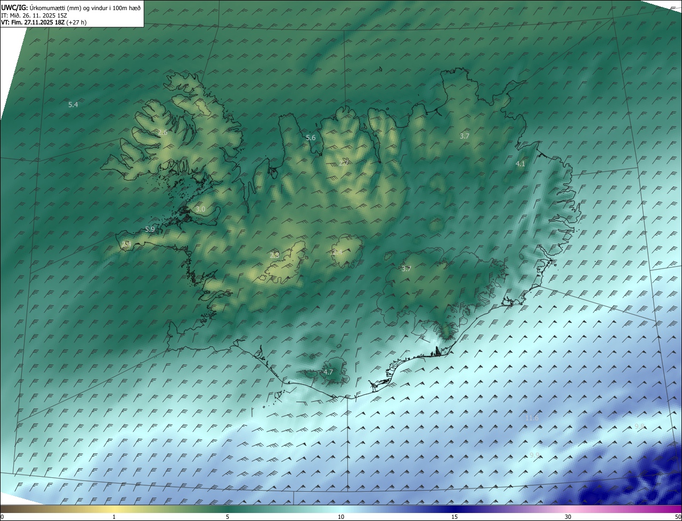Click the 5.9 value on the map
This screenshot has width=682, height=521.
click(x=150, y=230)
